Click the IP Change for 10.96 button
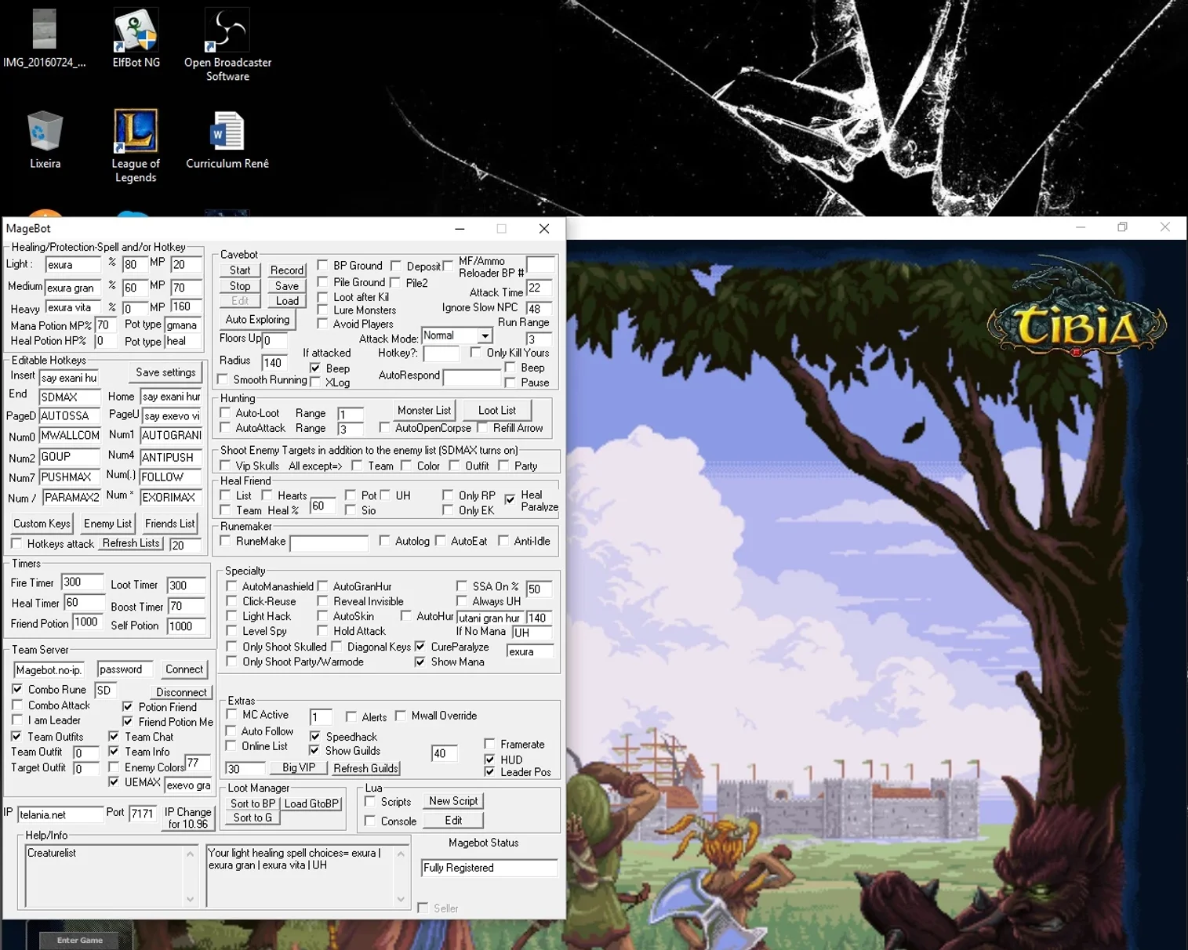Image resolution: width=1188 pixels, height=950 pixels. (188, 818)
